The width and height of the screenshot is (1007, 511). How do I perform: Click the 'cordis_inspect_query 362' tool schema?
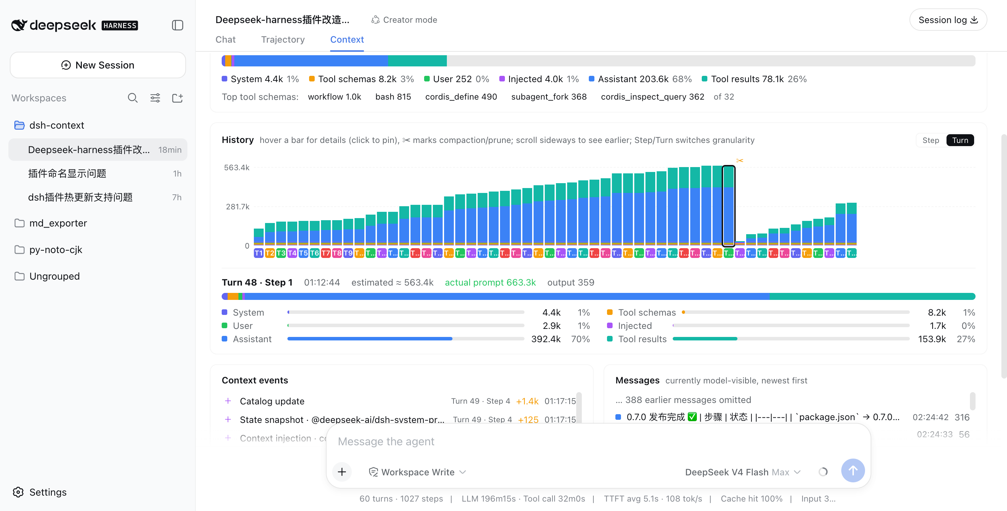[652, 96]
